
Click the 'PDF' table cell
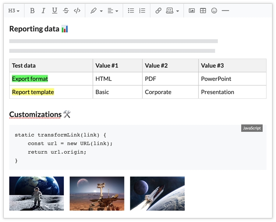[170, 79]
